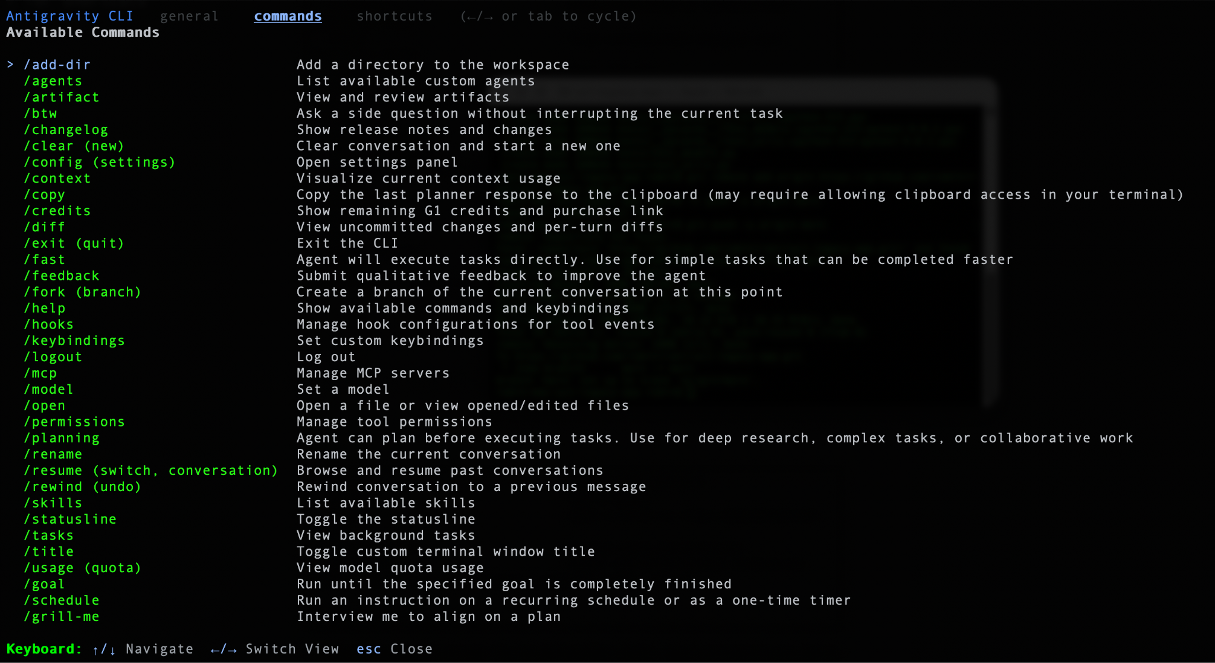Click the /clear (new) command

(74, 146)
